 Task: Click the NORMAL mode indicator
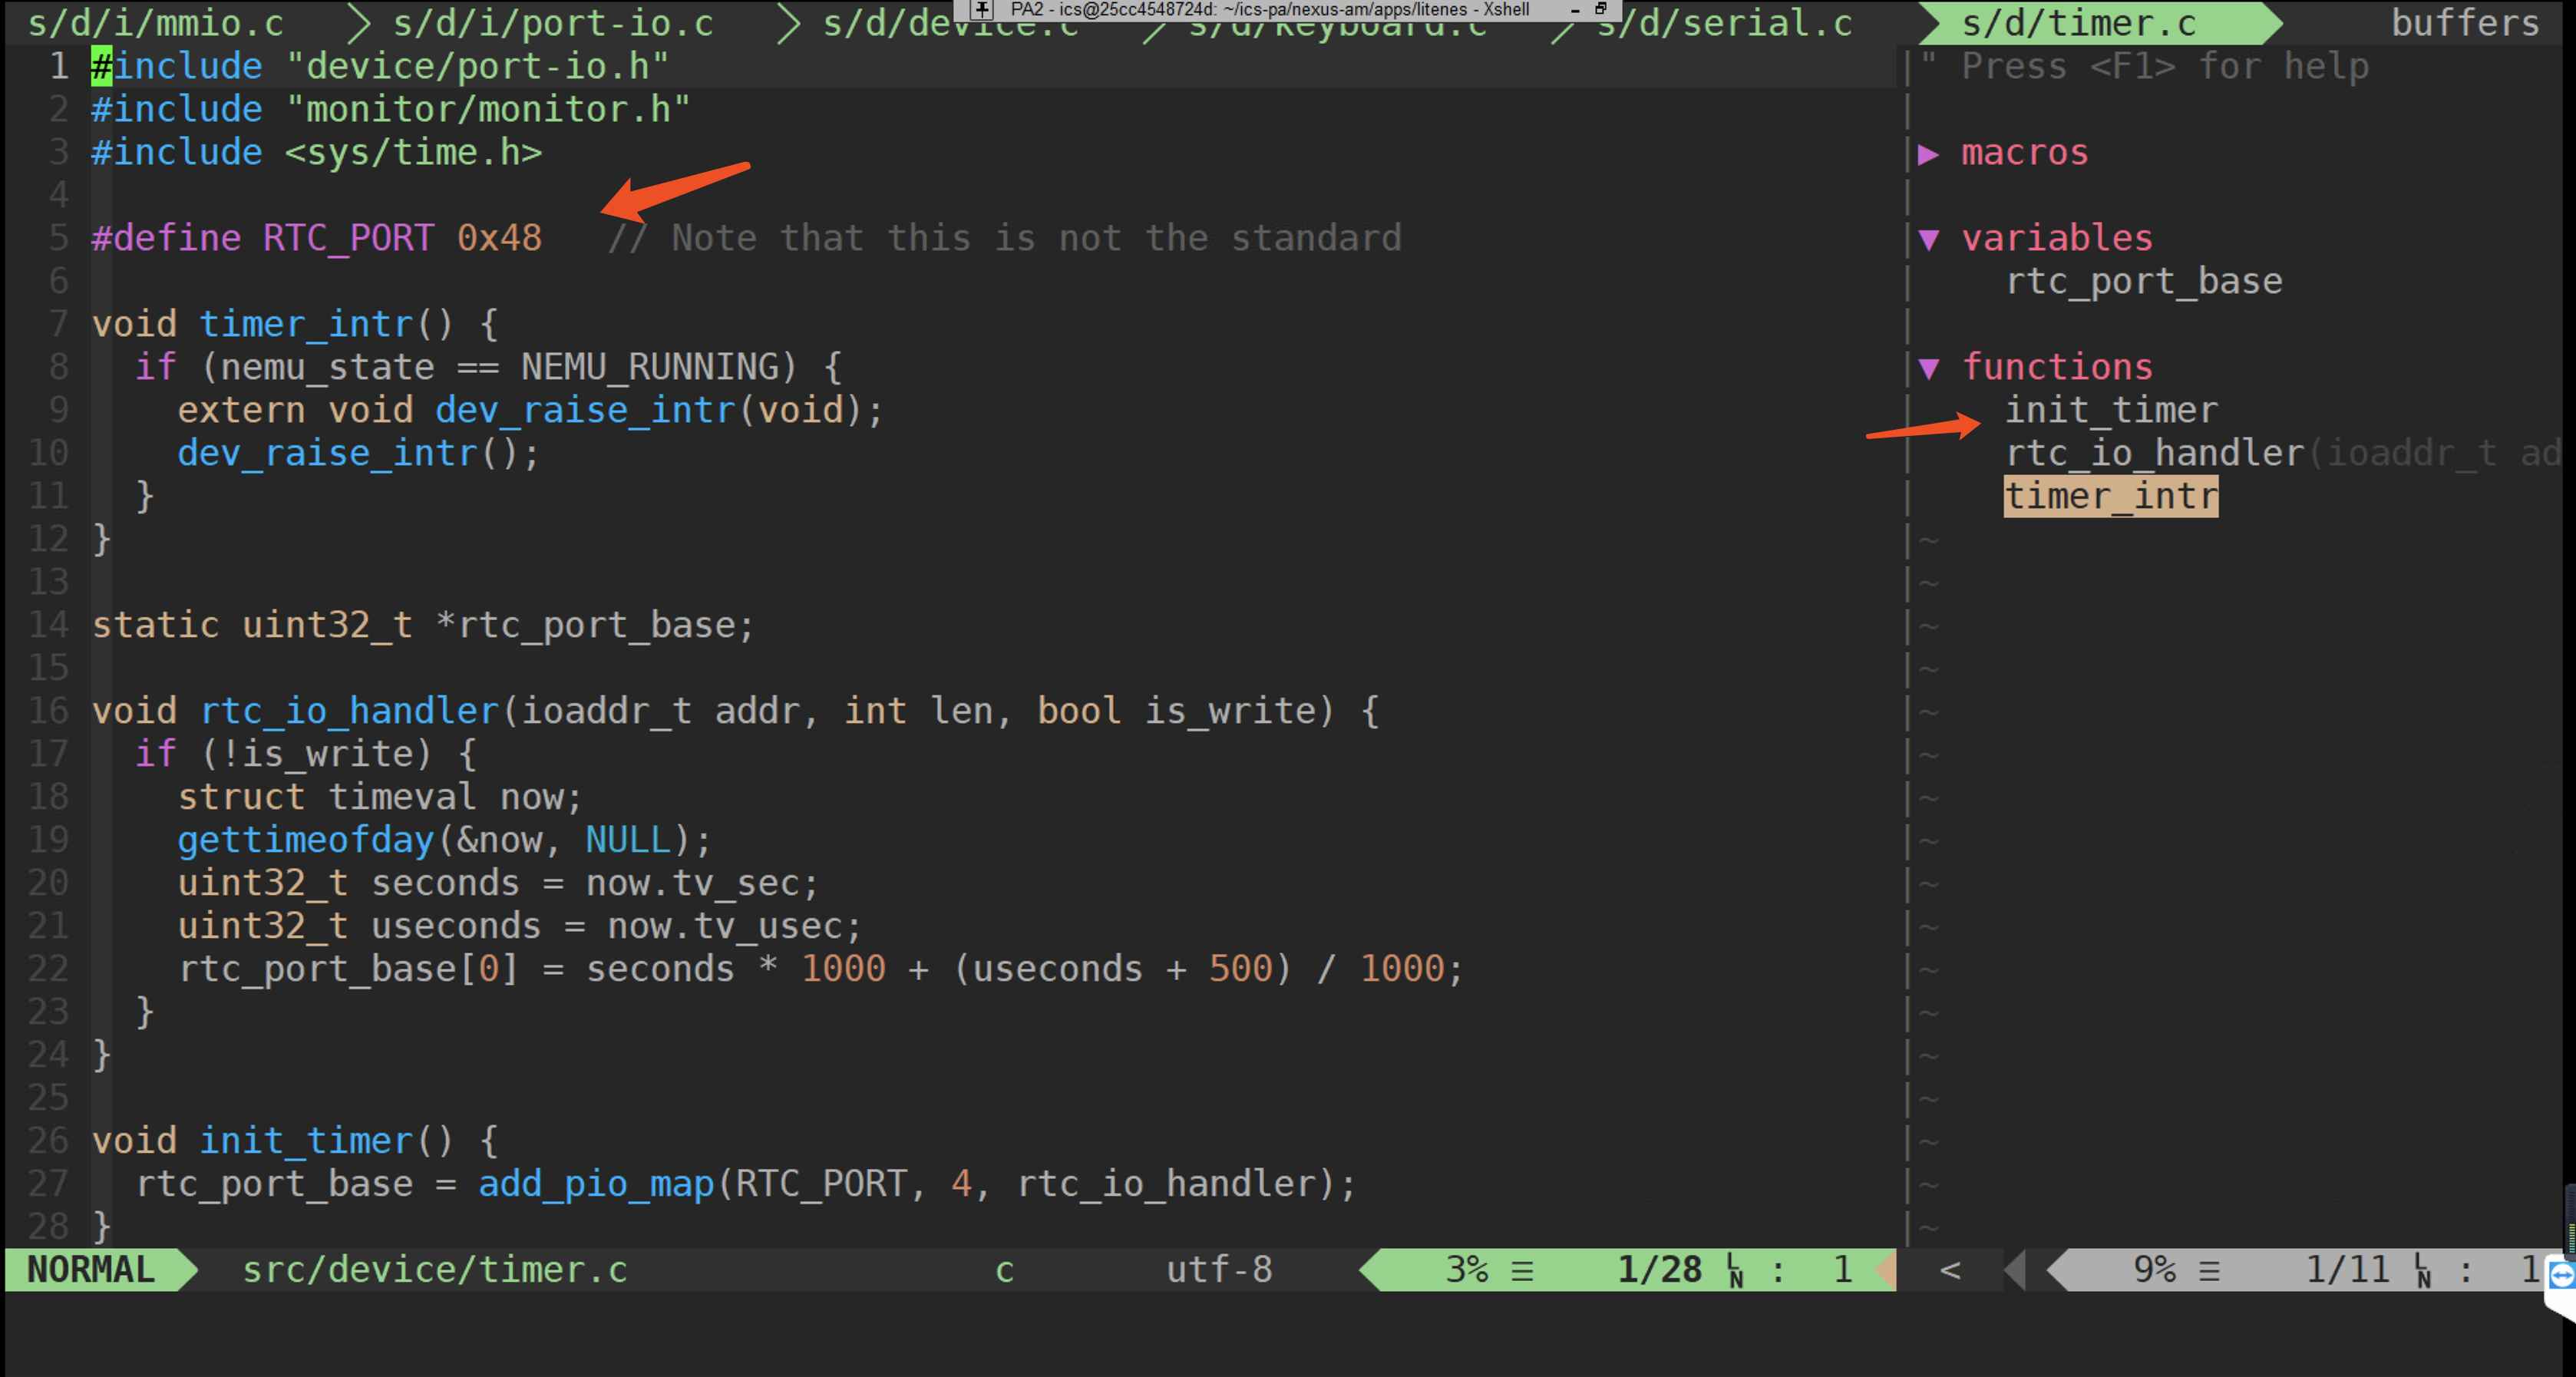[90, 1270]
